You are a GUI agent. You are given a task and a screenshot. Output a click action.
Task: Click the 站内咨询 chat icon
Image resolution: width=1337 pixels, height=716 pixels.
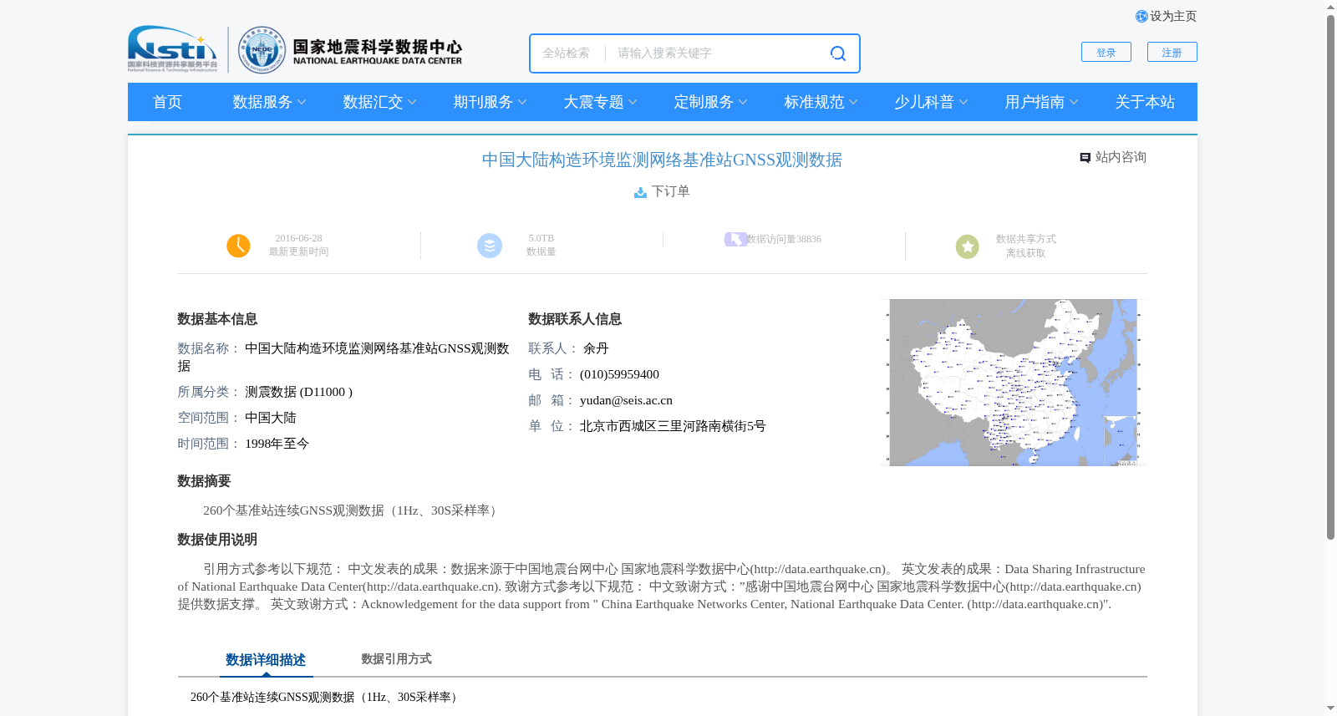click(1085, 158)
